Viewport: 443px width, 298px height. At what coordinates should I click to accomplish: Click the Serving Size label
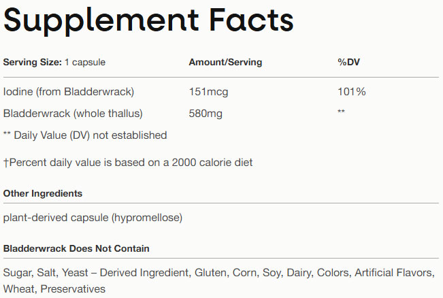click(x=32, y=63)
